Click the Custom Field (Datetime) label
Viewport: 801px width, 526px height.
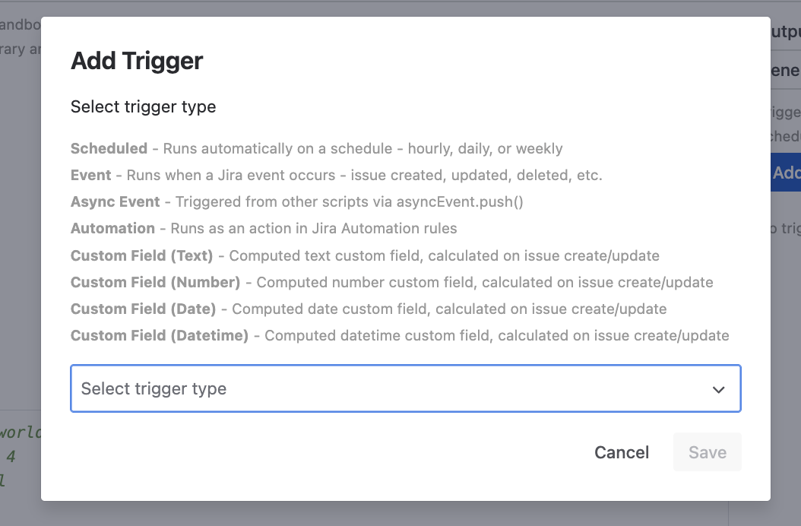(160, 335)
